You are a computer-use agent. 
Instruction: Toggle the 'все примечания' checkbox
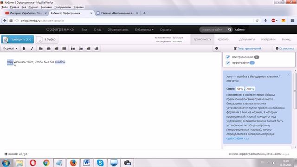point(228,57)
